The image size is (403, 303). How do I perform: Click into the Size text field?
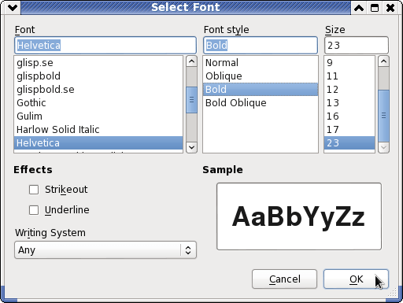coord(357,46)
